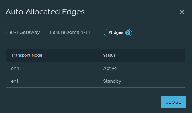Click the Standby status cell
This screenshot has height=113, width=192.
point(112,81)
